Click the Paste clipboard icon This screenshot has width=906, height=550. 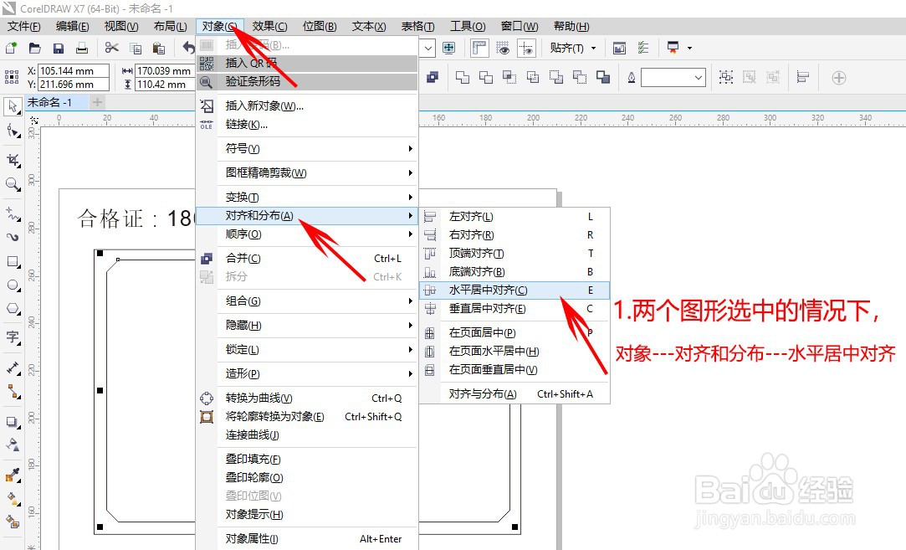coord(159,49)
